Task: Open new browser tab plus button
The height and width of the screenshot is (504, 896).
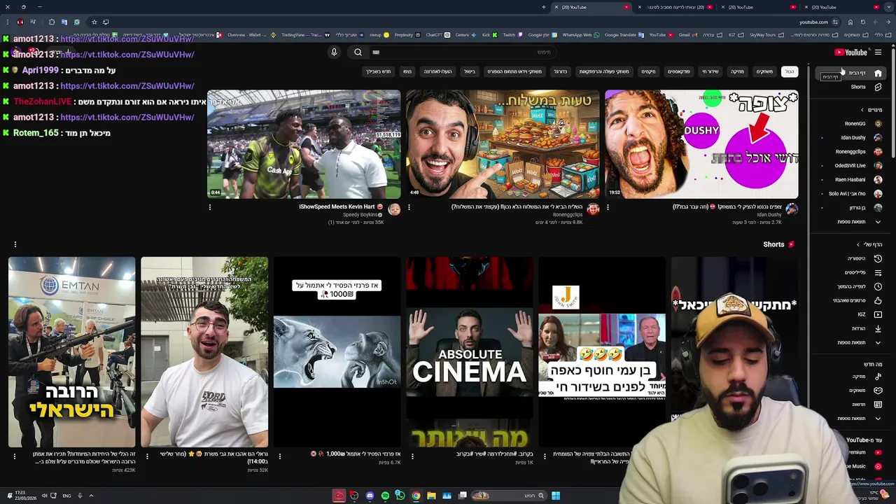Action: [544, 7]
